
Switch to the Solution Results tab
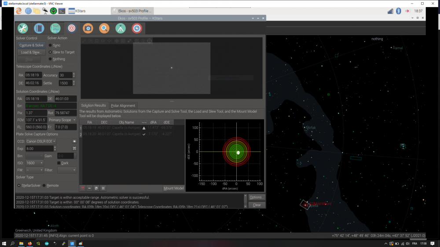(x=93, y=105)
